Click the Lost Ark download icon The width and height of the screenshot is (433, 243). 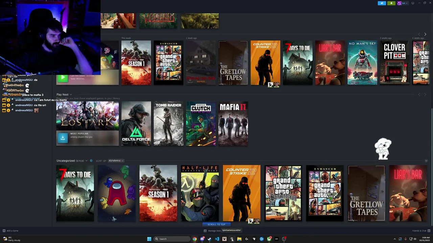tap(62, 138)
